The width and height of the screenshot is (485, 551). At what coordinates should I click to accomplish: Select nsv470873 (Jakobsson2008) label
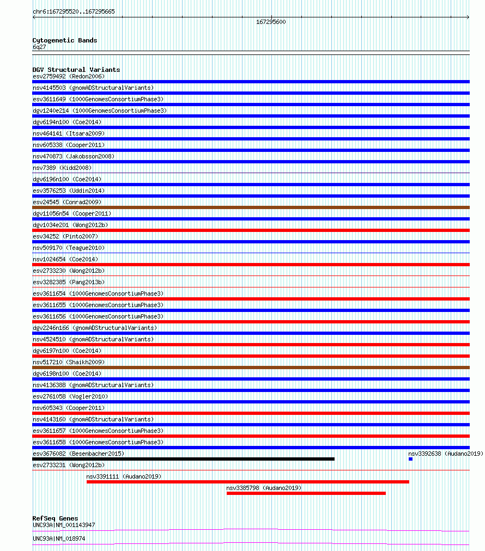74,156
